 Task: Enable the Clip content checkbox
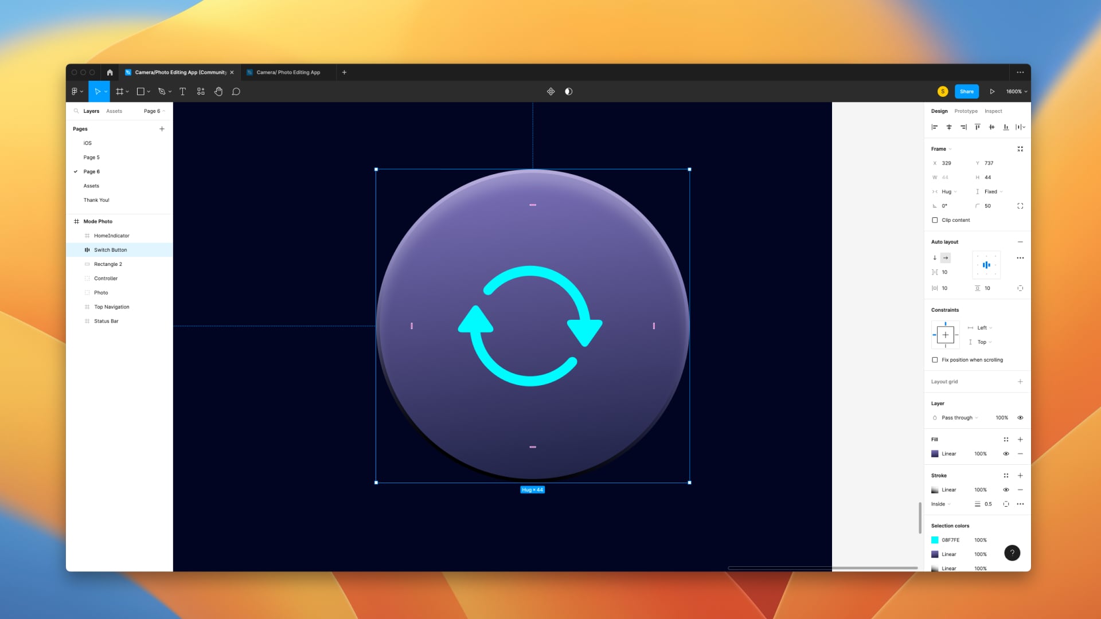coord(935,220)
